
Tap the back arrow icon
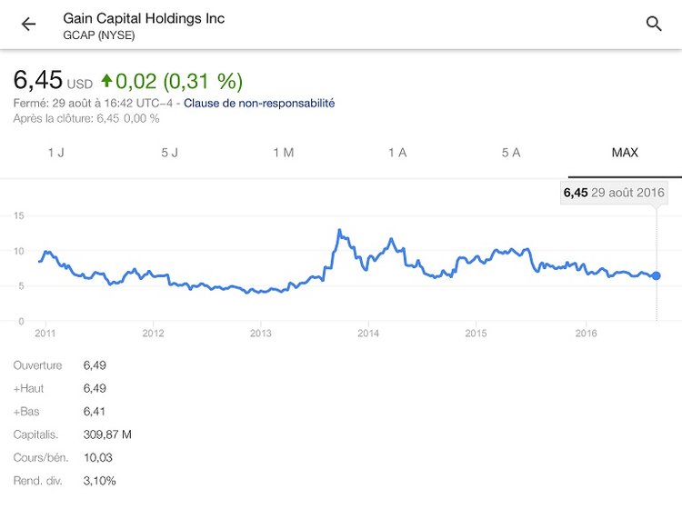point(29,25)
